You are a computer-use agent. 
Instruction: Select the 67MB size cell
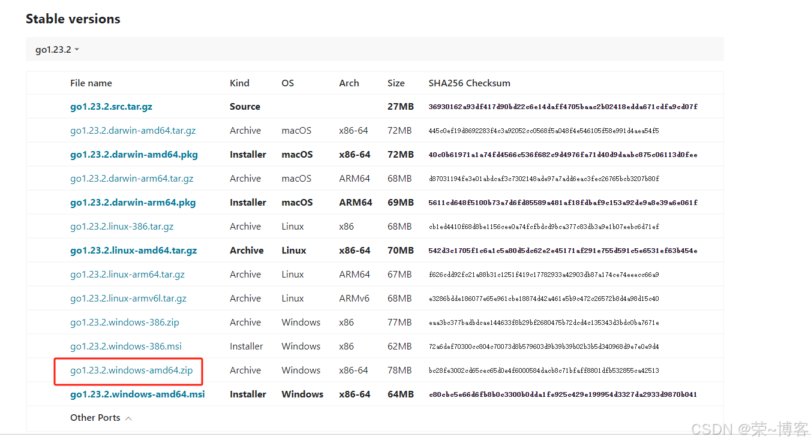(400, 275)
